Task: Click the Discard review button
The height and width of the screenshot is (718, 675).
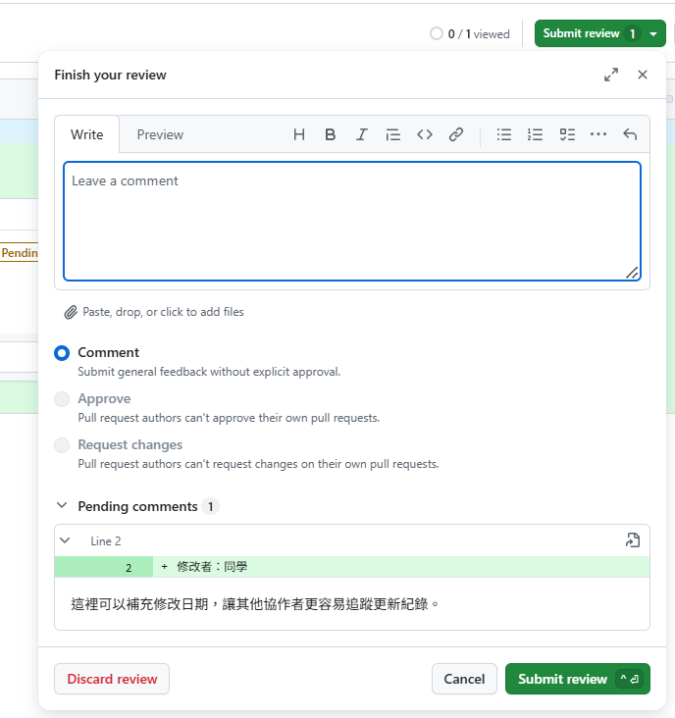Action: point(112,679)
